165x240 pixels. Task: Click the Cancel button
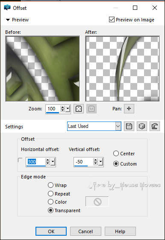pos(85,231)
